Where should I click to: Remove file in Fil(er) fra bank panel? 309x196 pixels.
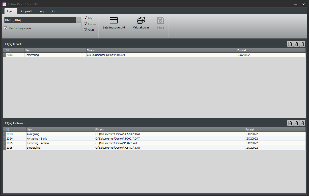(302, 123)
